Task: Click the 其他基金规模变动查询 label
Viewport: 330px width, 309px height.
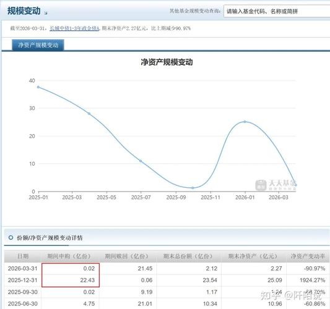Action: [195, 11]
